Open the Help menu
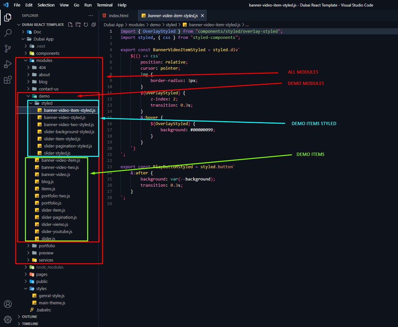The image size is (398, 327). (x=122, y=5)
